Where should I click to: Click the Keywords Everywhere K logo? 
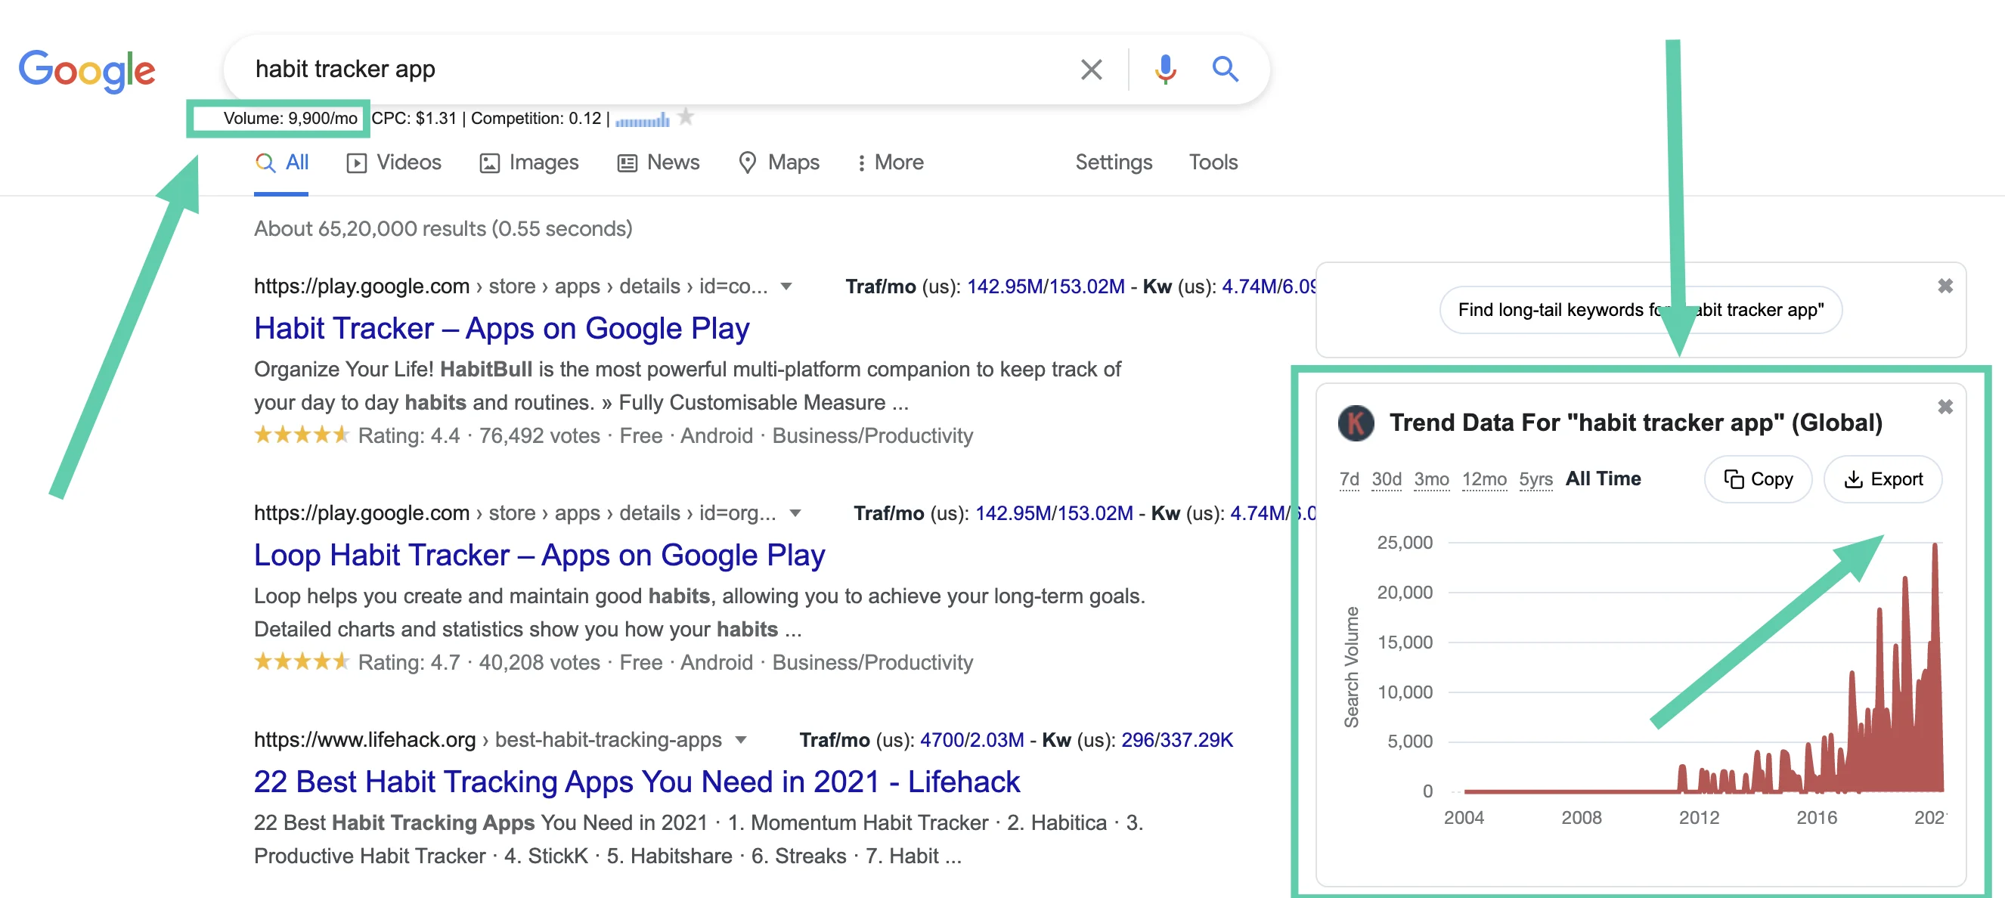(x=1355, y=423)
